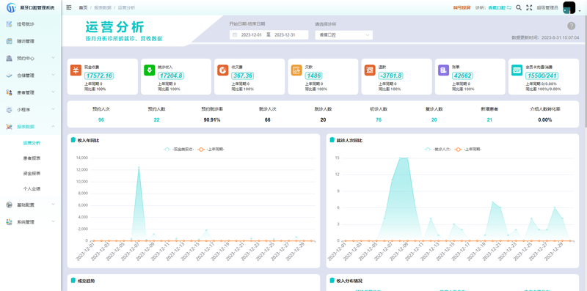Click the 预约人数 value 22

click(x=156, y=120)
